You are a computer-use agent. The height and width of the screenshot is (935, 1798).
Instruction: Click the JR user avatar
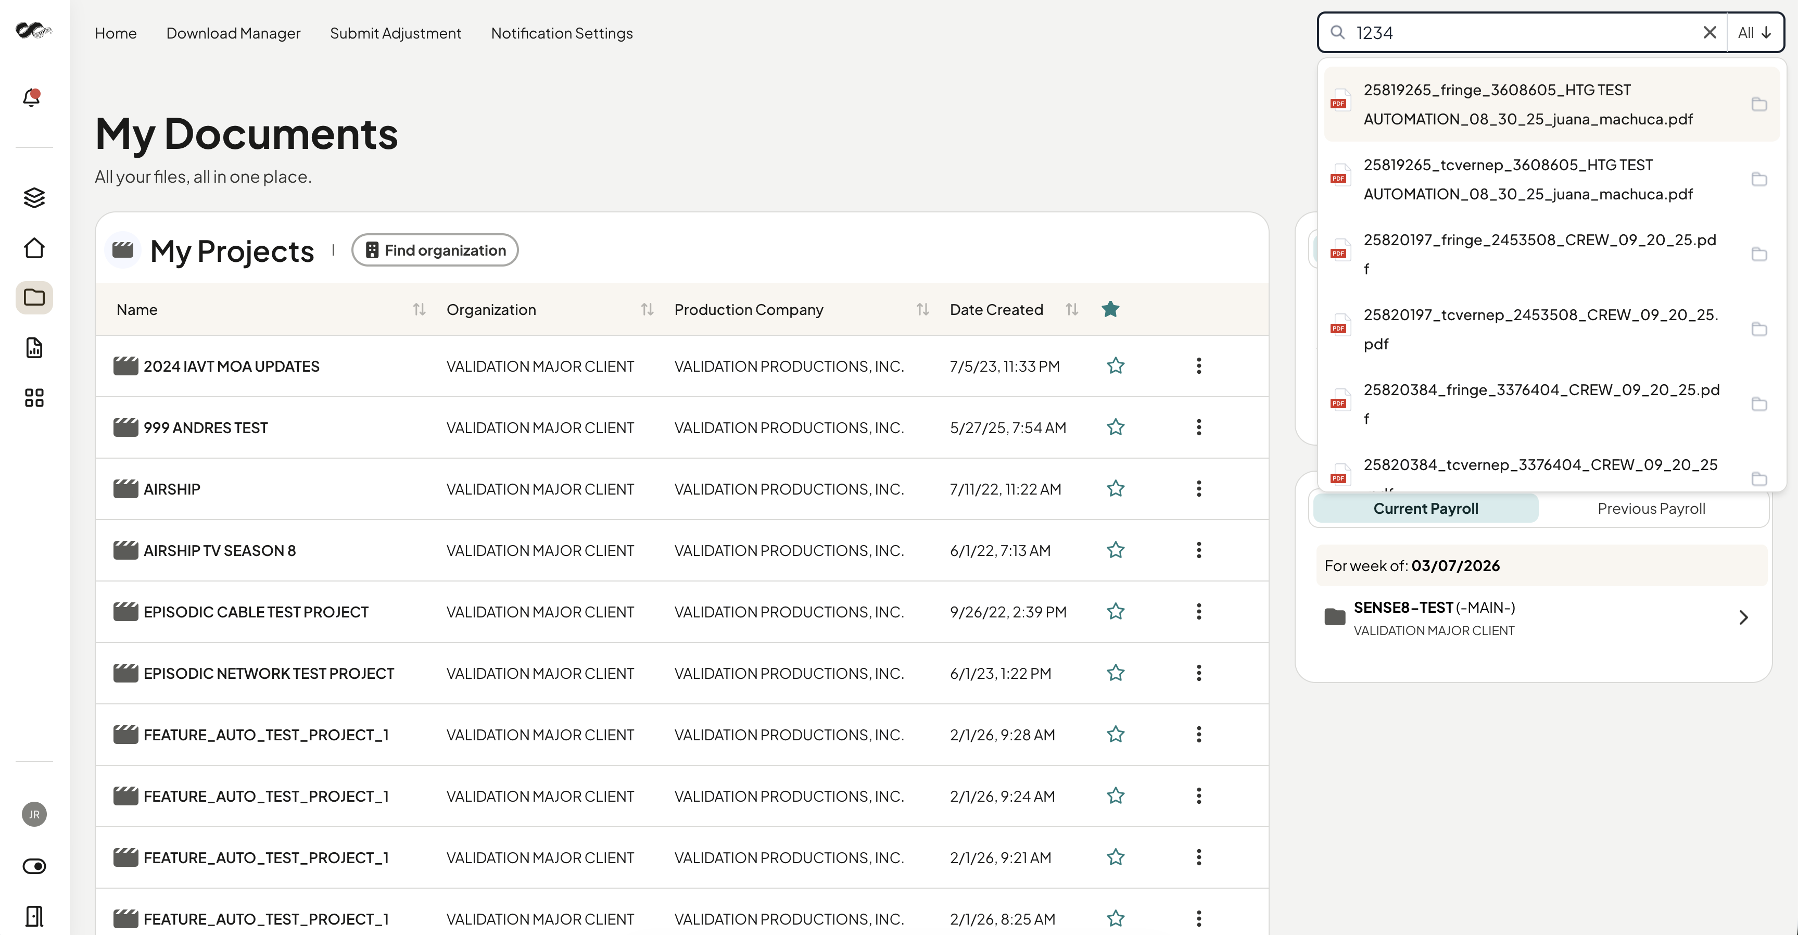(34, 814)
